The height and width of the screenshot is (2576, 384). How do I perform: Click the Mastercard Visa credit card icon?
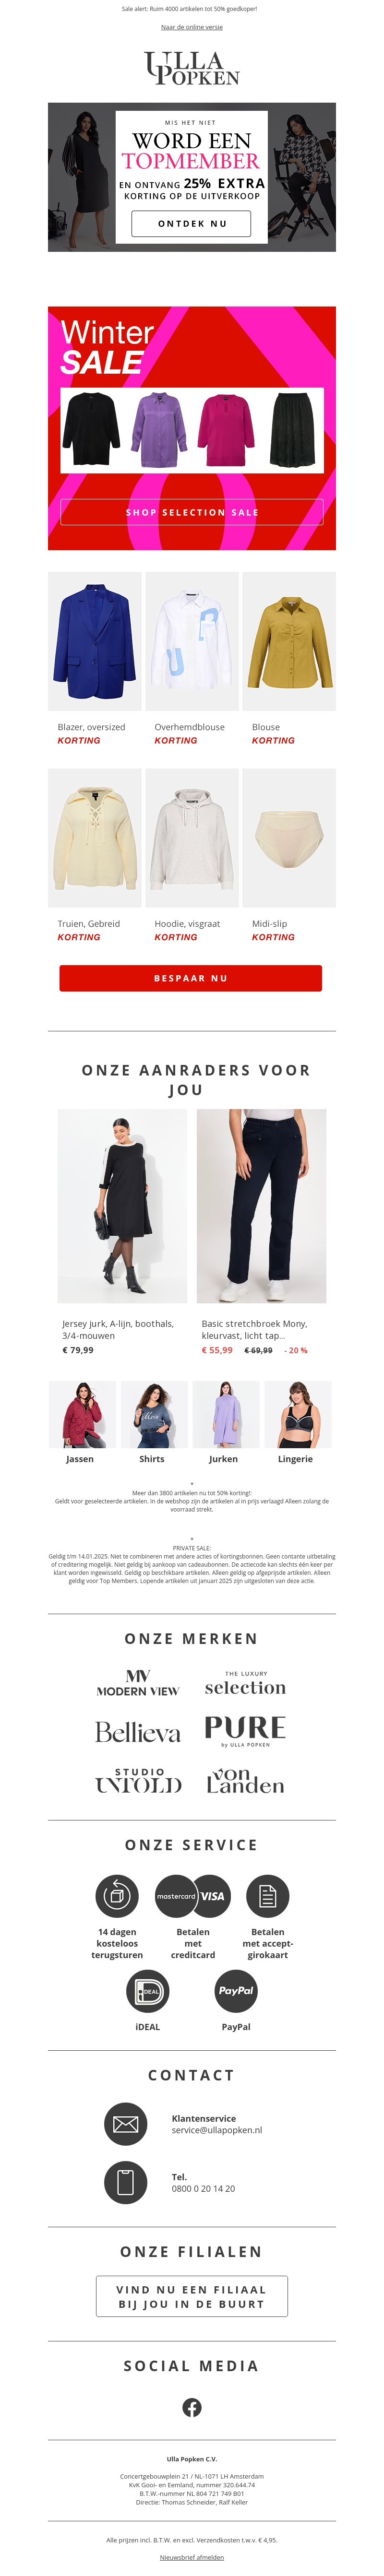click(192, 1895)
